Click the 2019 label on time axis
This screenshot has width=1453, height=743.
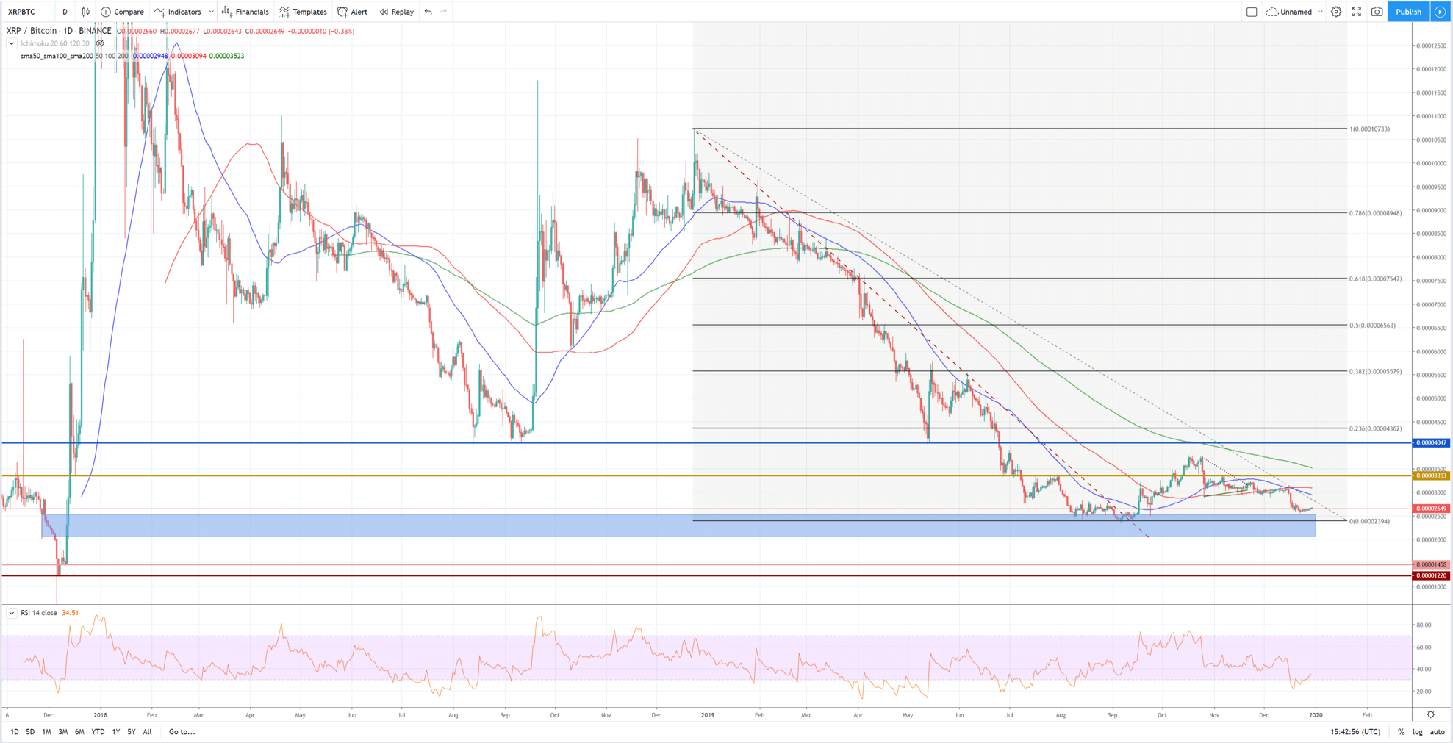pyautogui.click(x=708, y=714)
